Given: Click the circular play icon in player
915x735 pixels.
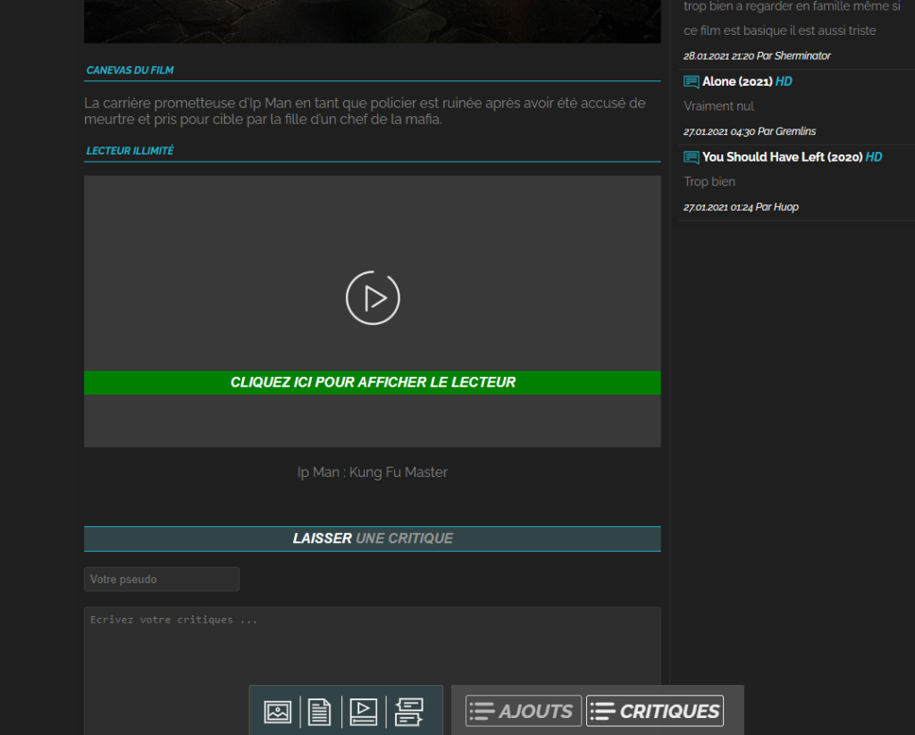Looking at the screenshot, I should click(373, 297).
